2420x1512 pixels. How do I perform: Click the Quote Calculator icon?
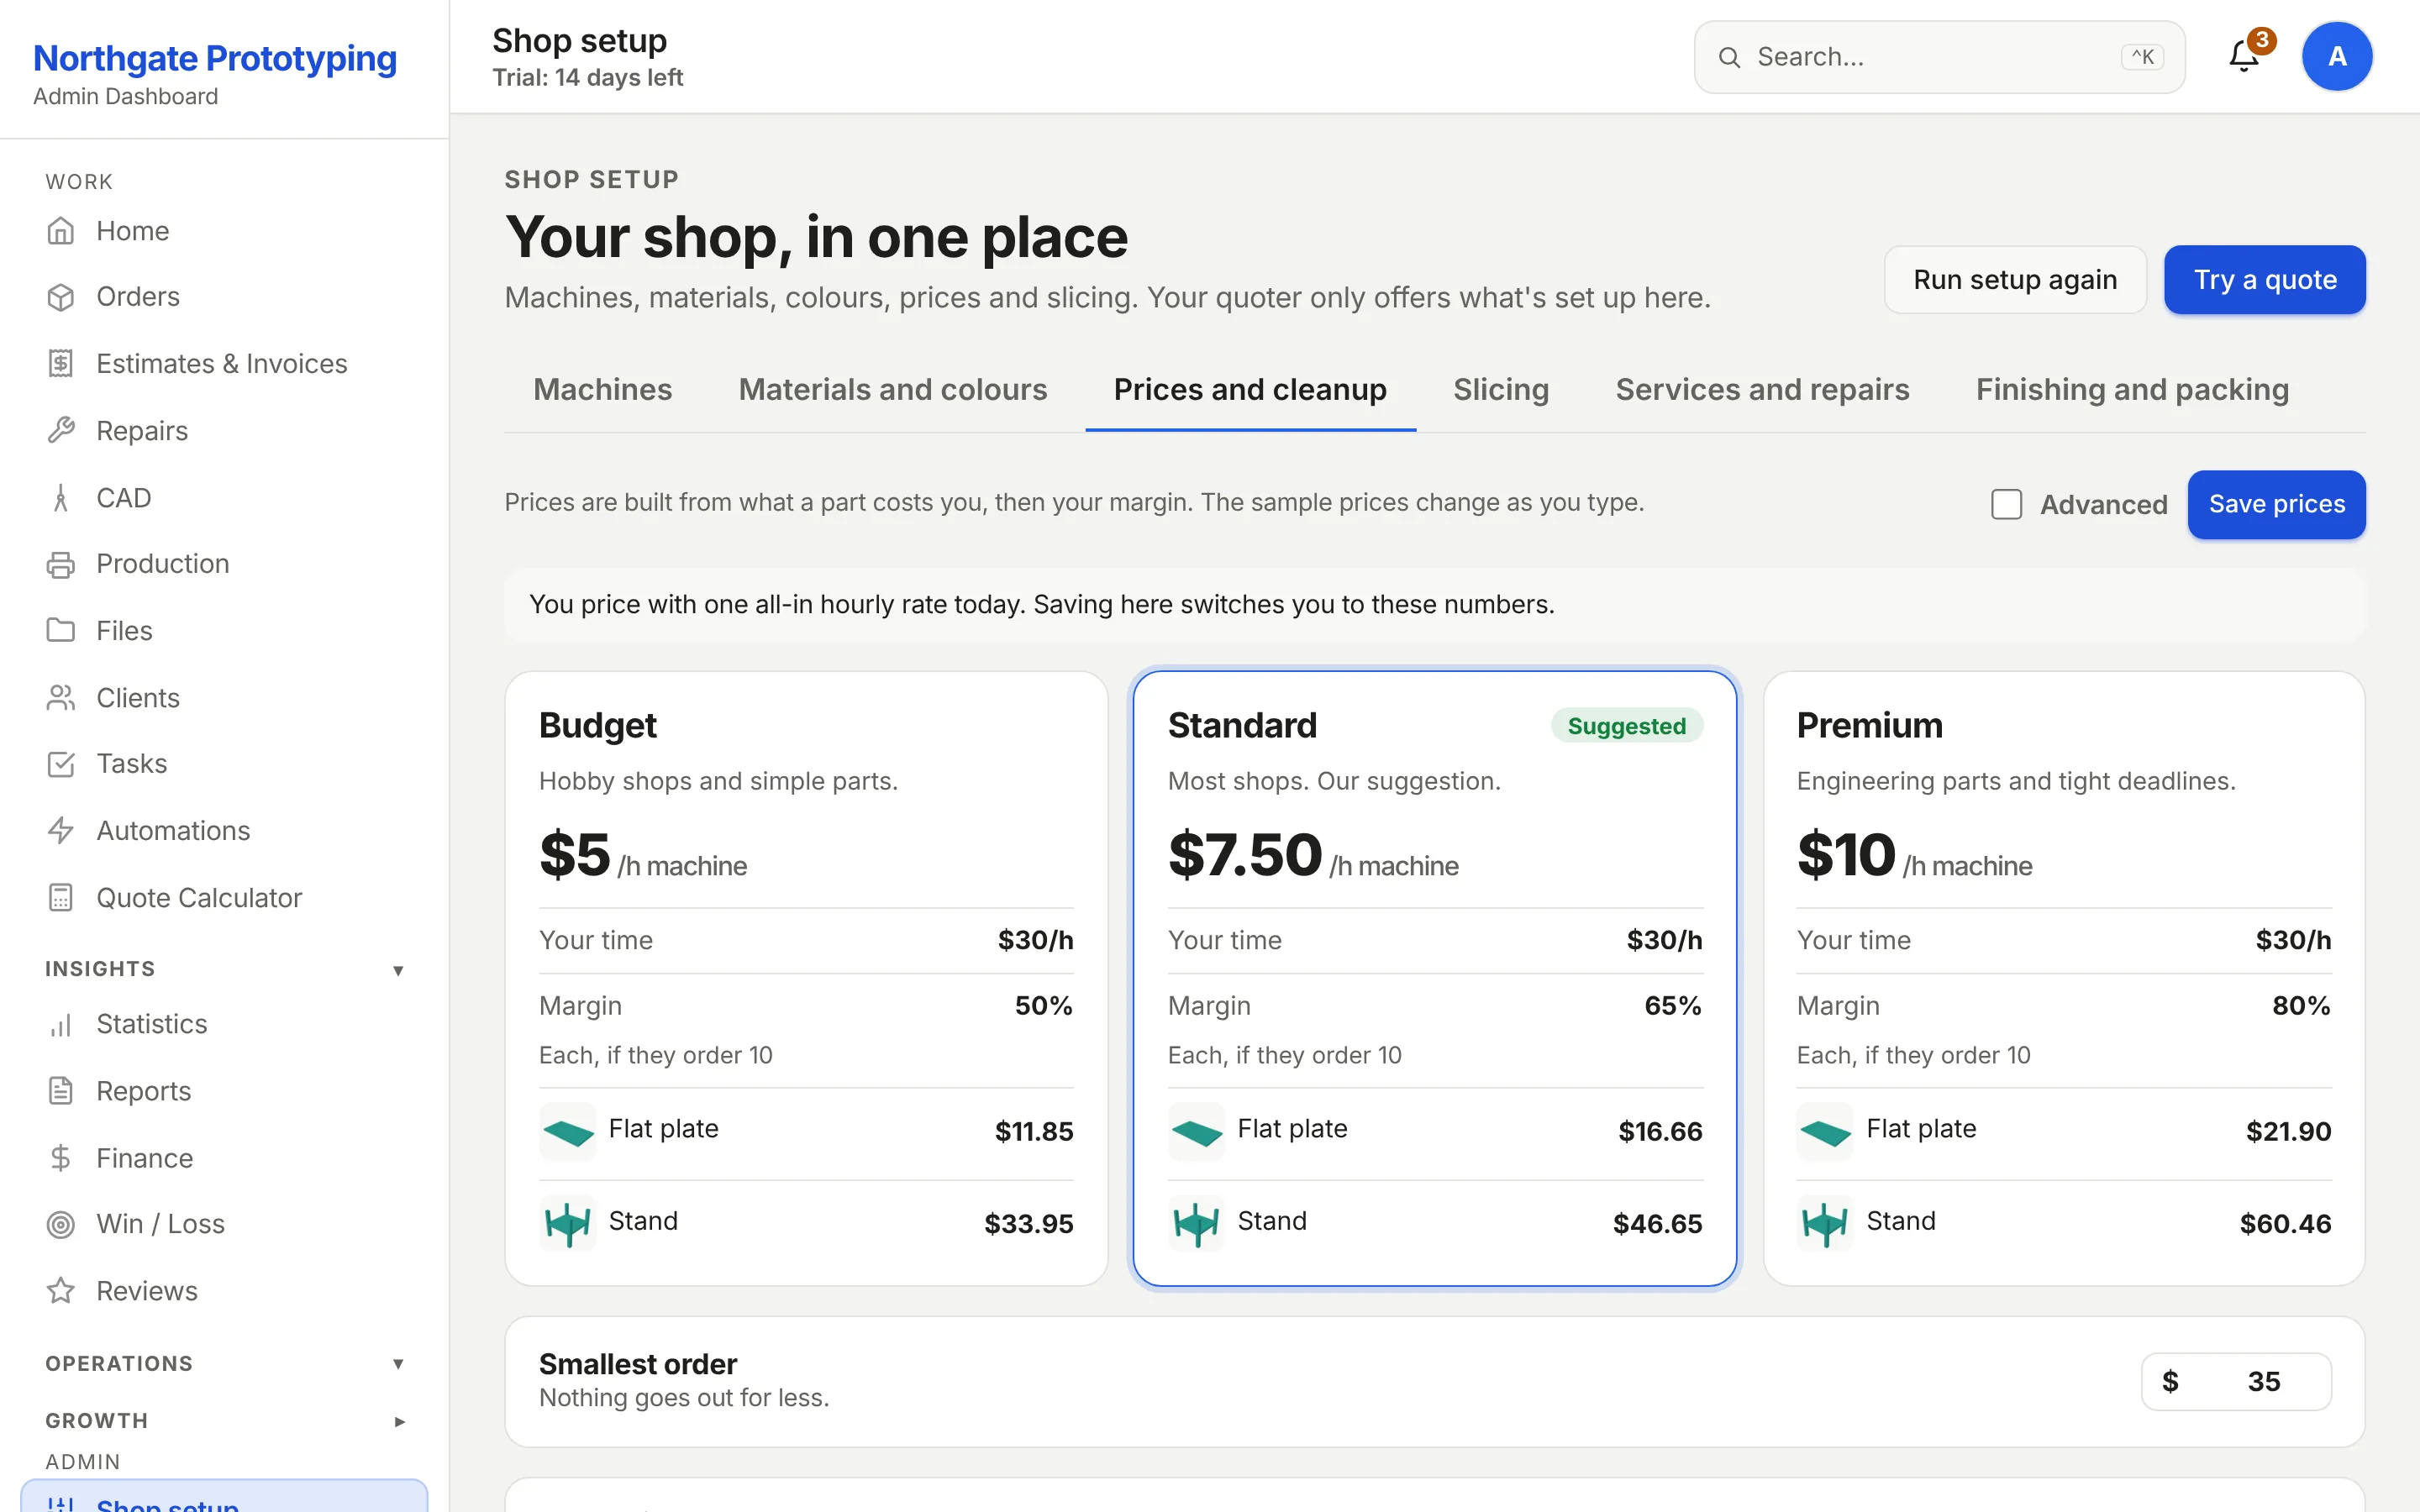click(x=61, y=898)
